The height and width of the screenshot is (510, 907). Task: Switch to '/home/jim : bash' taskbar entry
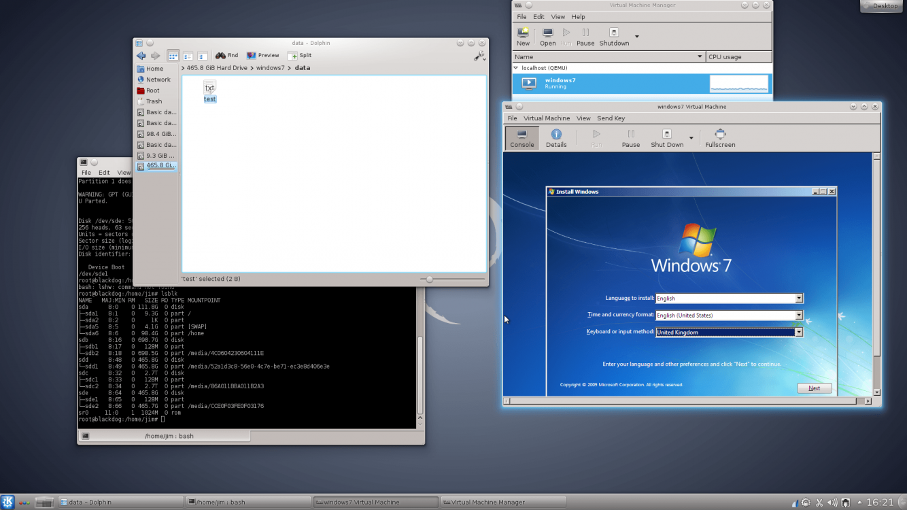[248, 503]
